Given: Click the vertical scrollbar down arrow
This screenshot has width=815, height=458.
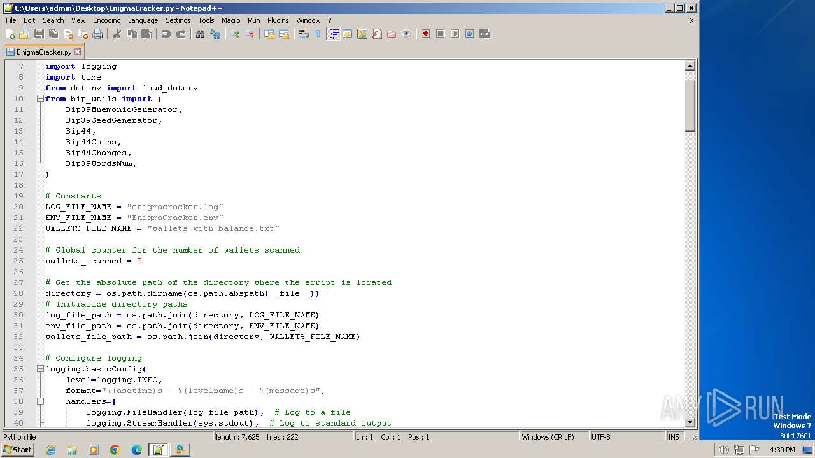Looking at the screenshot, I should [690, 422].
